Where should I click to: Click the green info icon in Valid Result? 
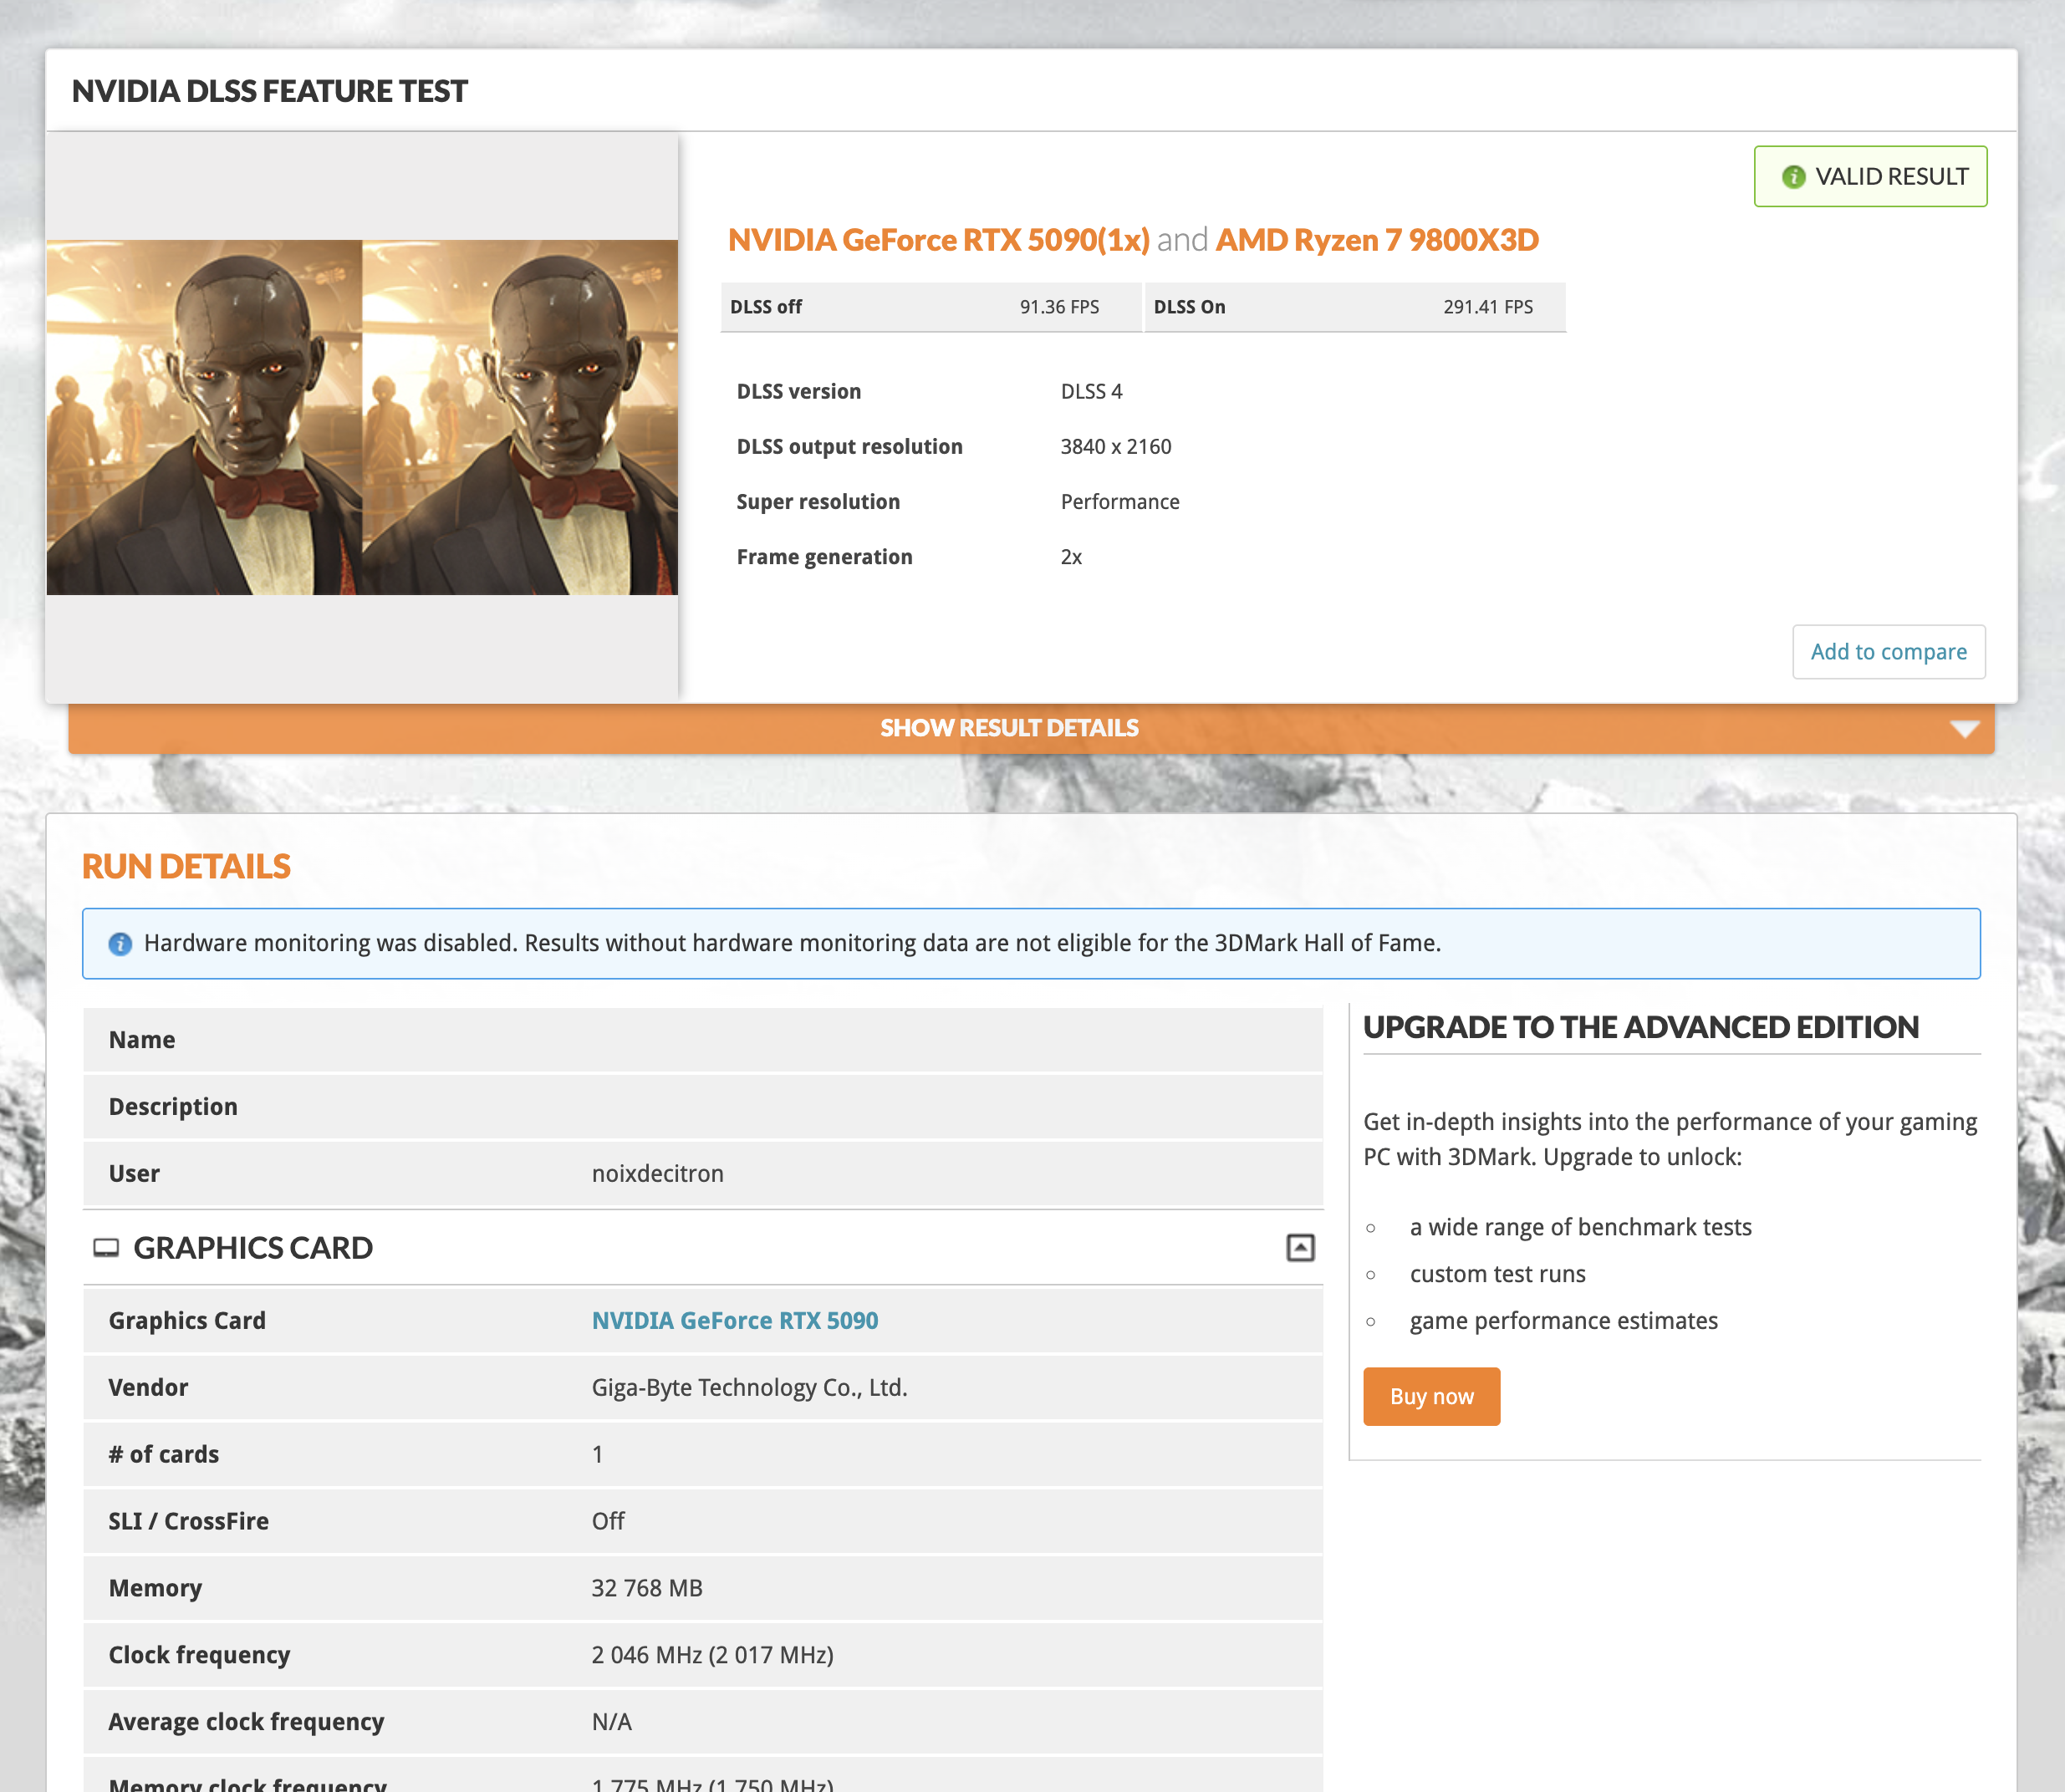pyautogui.click(x=1793, y=177)
